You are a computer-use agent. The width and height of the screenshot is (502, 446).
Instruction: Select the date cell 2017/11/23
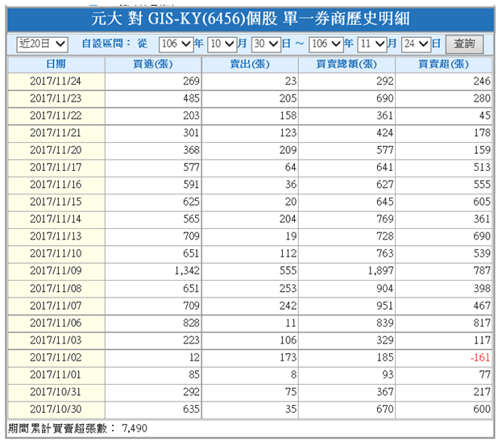point(56,98)
